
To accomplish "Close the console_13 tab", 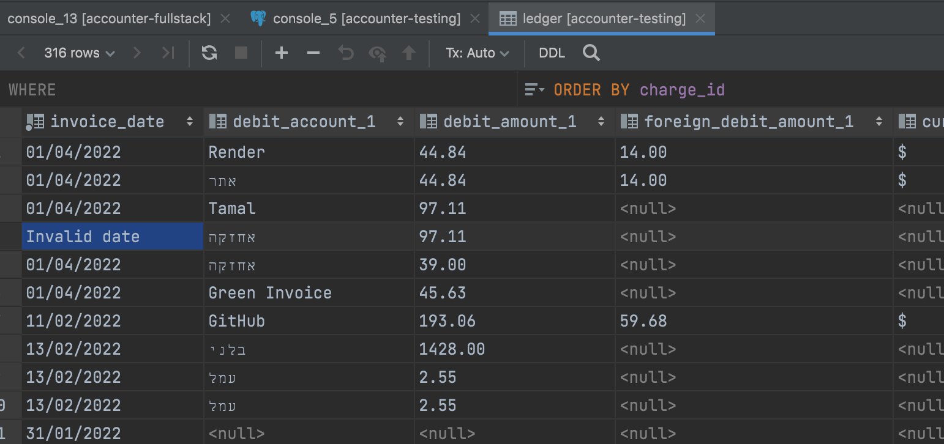I will 225,19.
